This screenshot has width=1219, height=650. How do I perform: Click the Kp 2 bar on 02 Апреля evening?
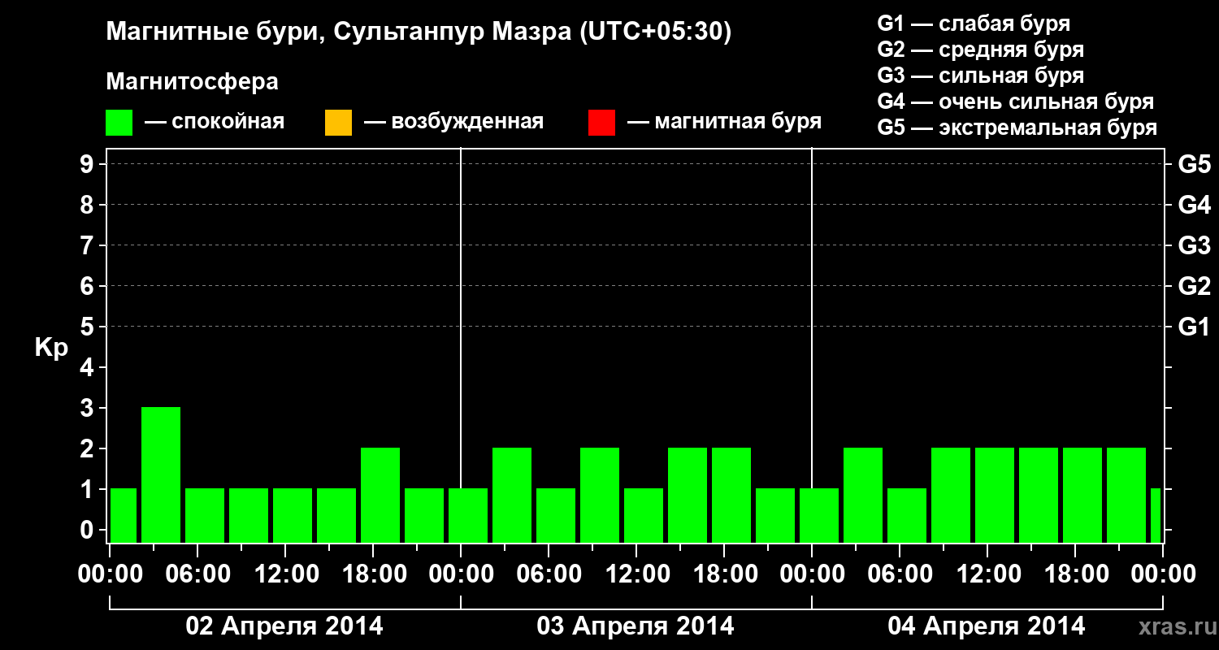coord(380,495)
